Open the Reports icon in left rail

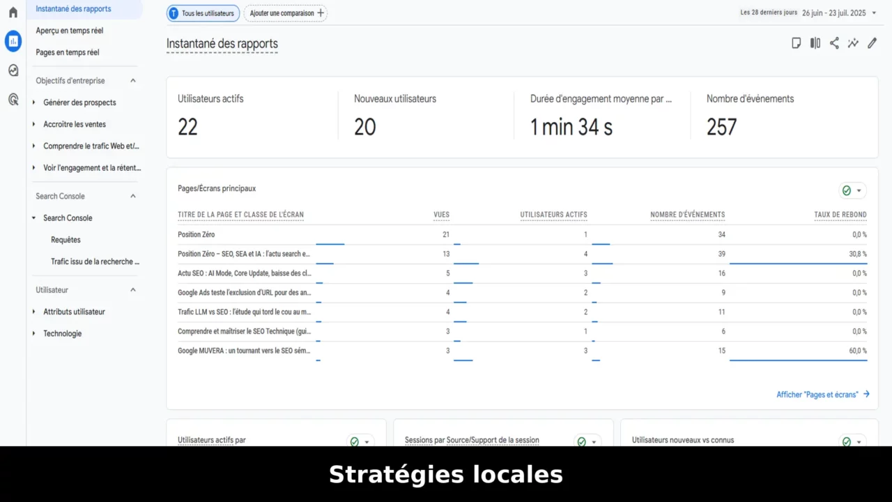tap(13, 41)
